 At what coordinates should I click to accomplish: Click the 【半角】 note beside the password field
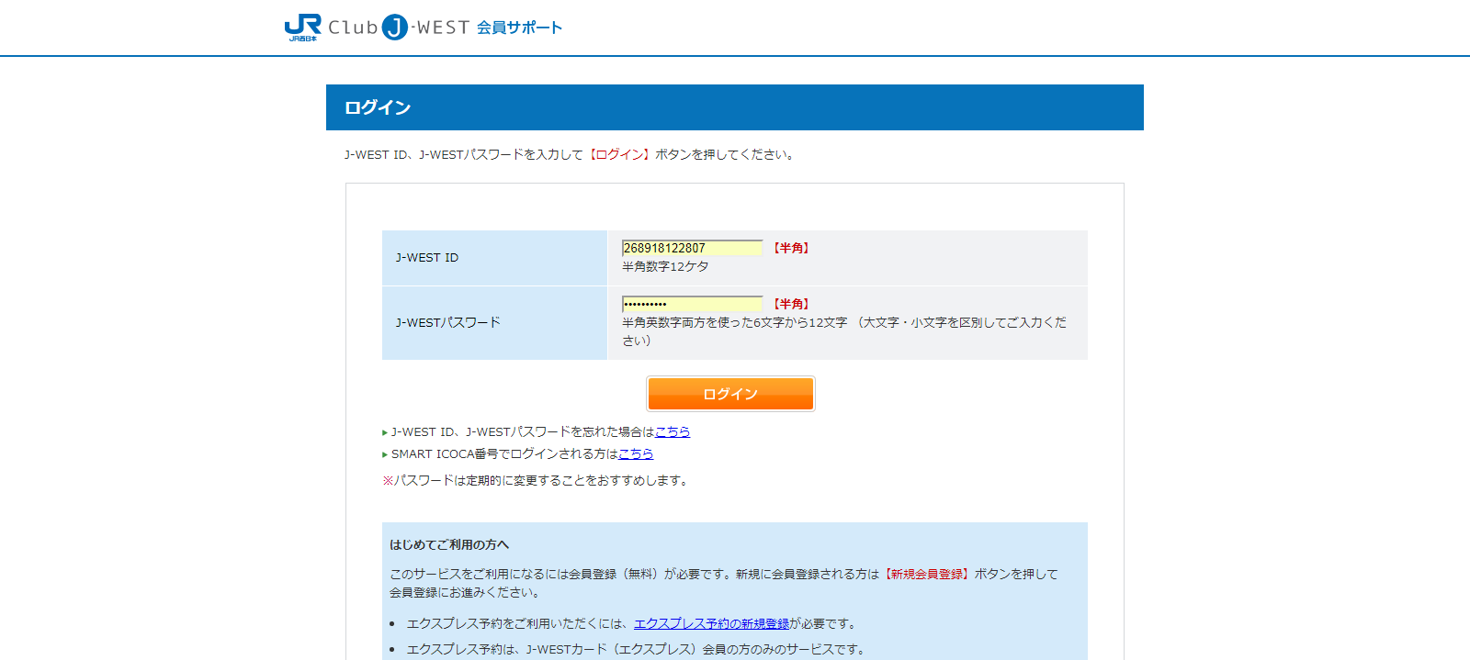tap(791, 304)
